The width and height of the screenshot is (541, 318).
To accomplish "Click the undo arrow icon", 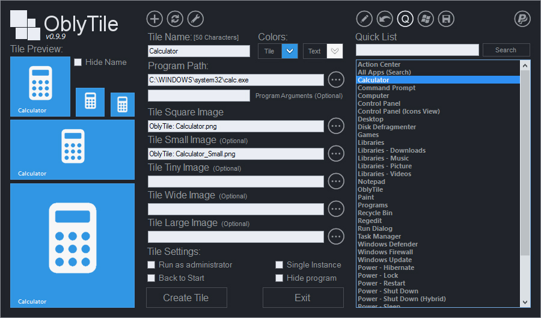I will [x=385, y=19].
